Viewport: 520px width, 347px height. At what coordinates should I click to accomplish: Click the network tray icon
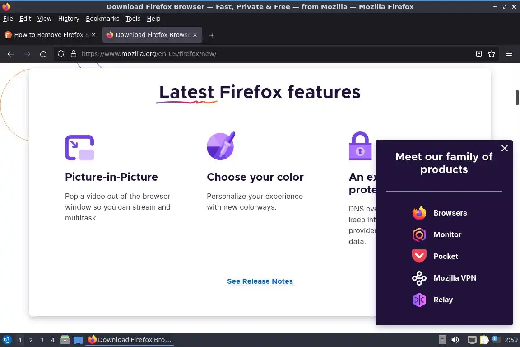coord(472,340)
